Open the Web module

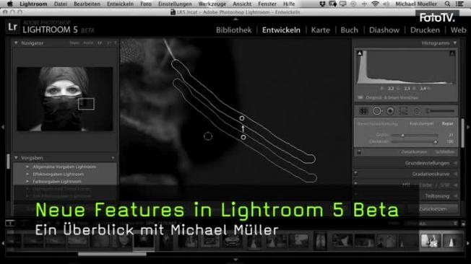click(459, 30)
